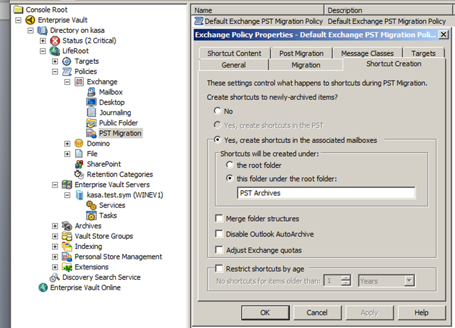Click the Vault Store Groups icon
455x328 pixels.
66,236
